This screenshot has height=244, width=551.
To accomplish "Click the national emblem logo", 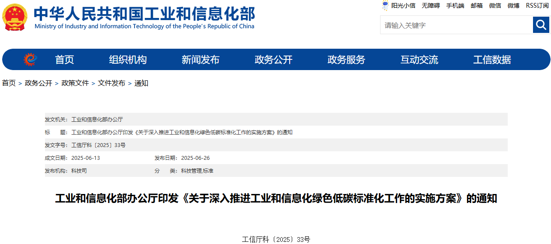I will (15, 18).
